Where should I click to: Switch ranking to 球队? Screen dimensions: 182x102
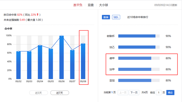116,17
